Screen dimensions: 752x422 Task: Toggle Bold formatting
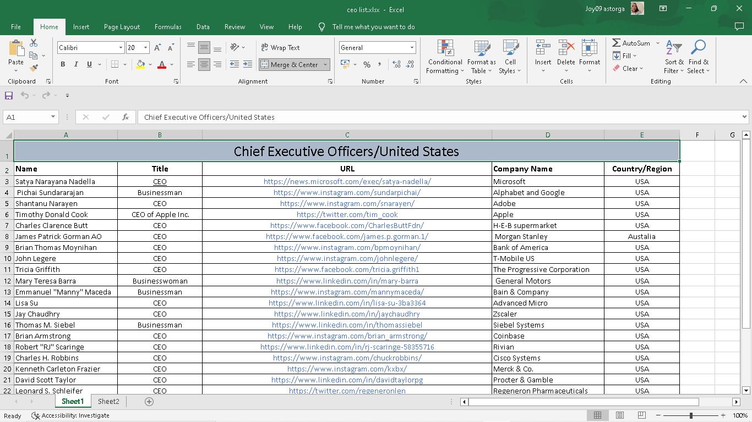point(63,64)
